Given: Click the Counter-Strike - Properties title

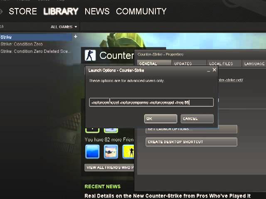Looking at the screenshot, I should click(x=160, y=54).
